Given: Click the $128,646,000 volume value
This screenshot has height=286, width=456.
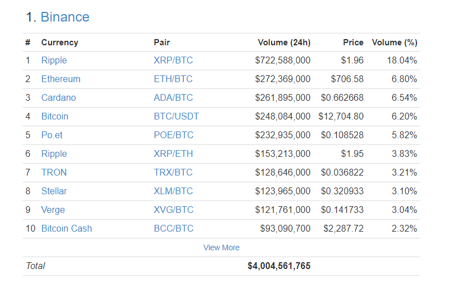Looking at the screenshot, I should point(283,172).
